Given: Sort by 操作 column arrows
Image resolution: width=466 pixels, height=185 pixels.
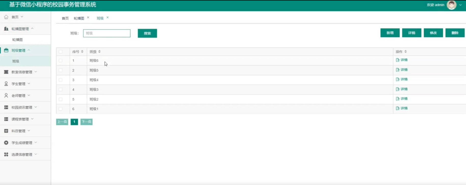Looking at the screenshot, I should point(405,52).
